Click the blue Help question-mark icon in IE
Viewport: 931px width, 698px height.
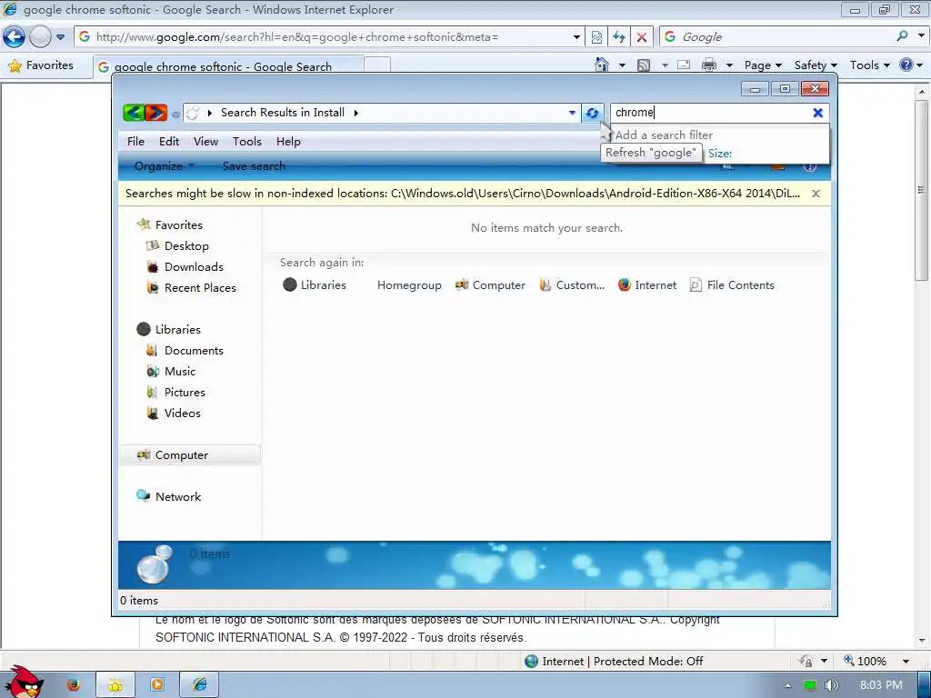point(906,65)
